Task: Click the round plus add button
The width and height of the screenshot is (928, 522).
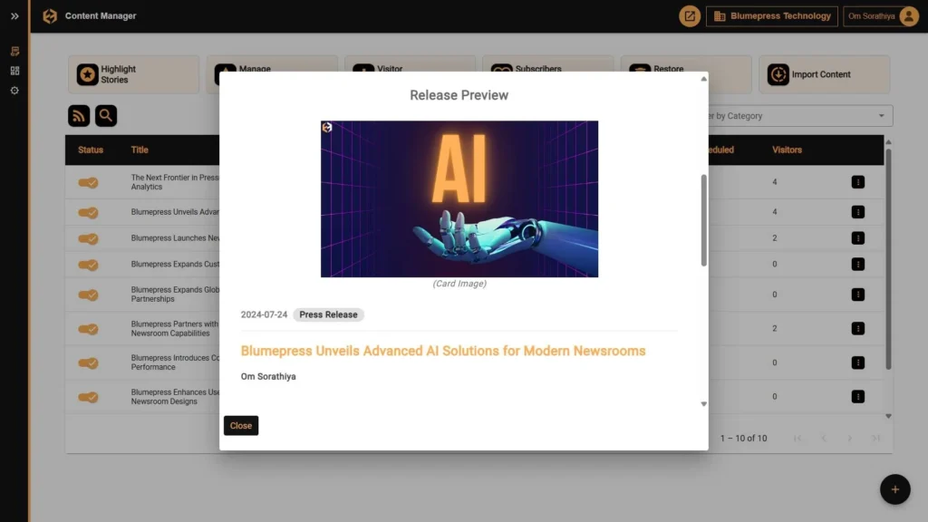Action: [x=894, y=489]
